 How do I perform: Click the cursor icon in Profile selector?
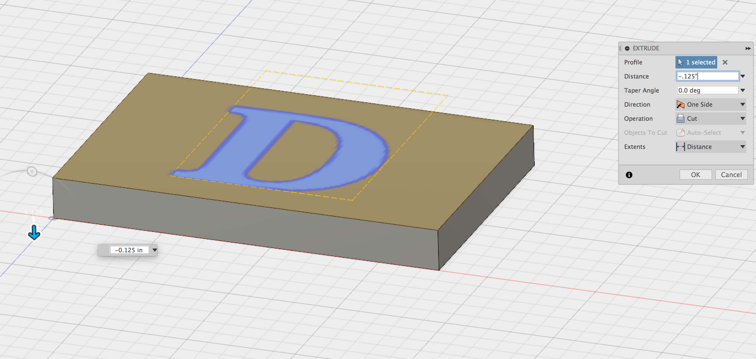[680, 62]
